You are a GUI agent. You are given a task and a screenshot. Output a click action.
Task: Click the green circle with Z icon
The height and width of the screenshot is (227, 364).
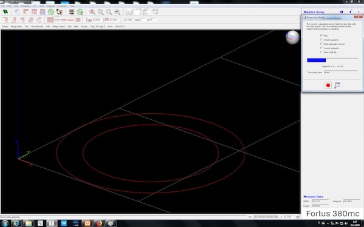click(80, 12)
